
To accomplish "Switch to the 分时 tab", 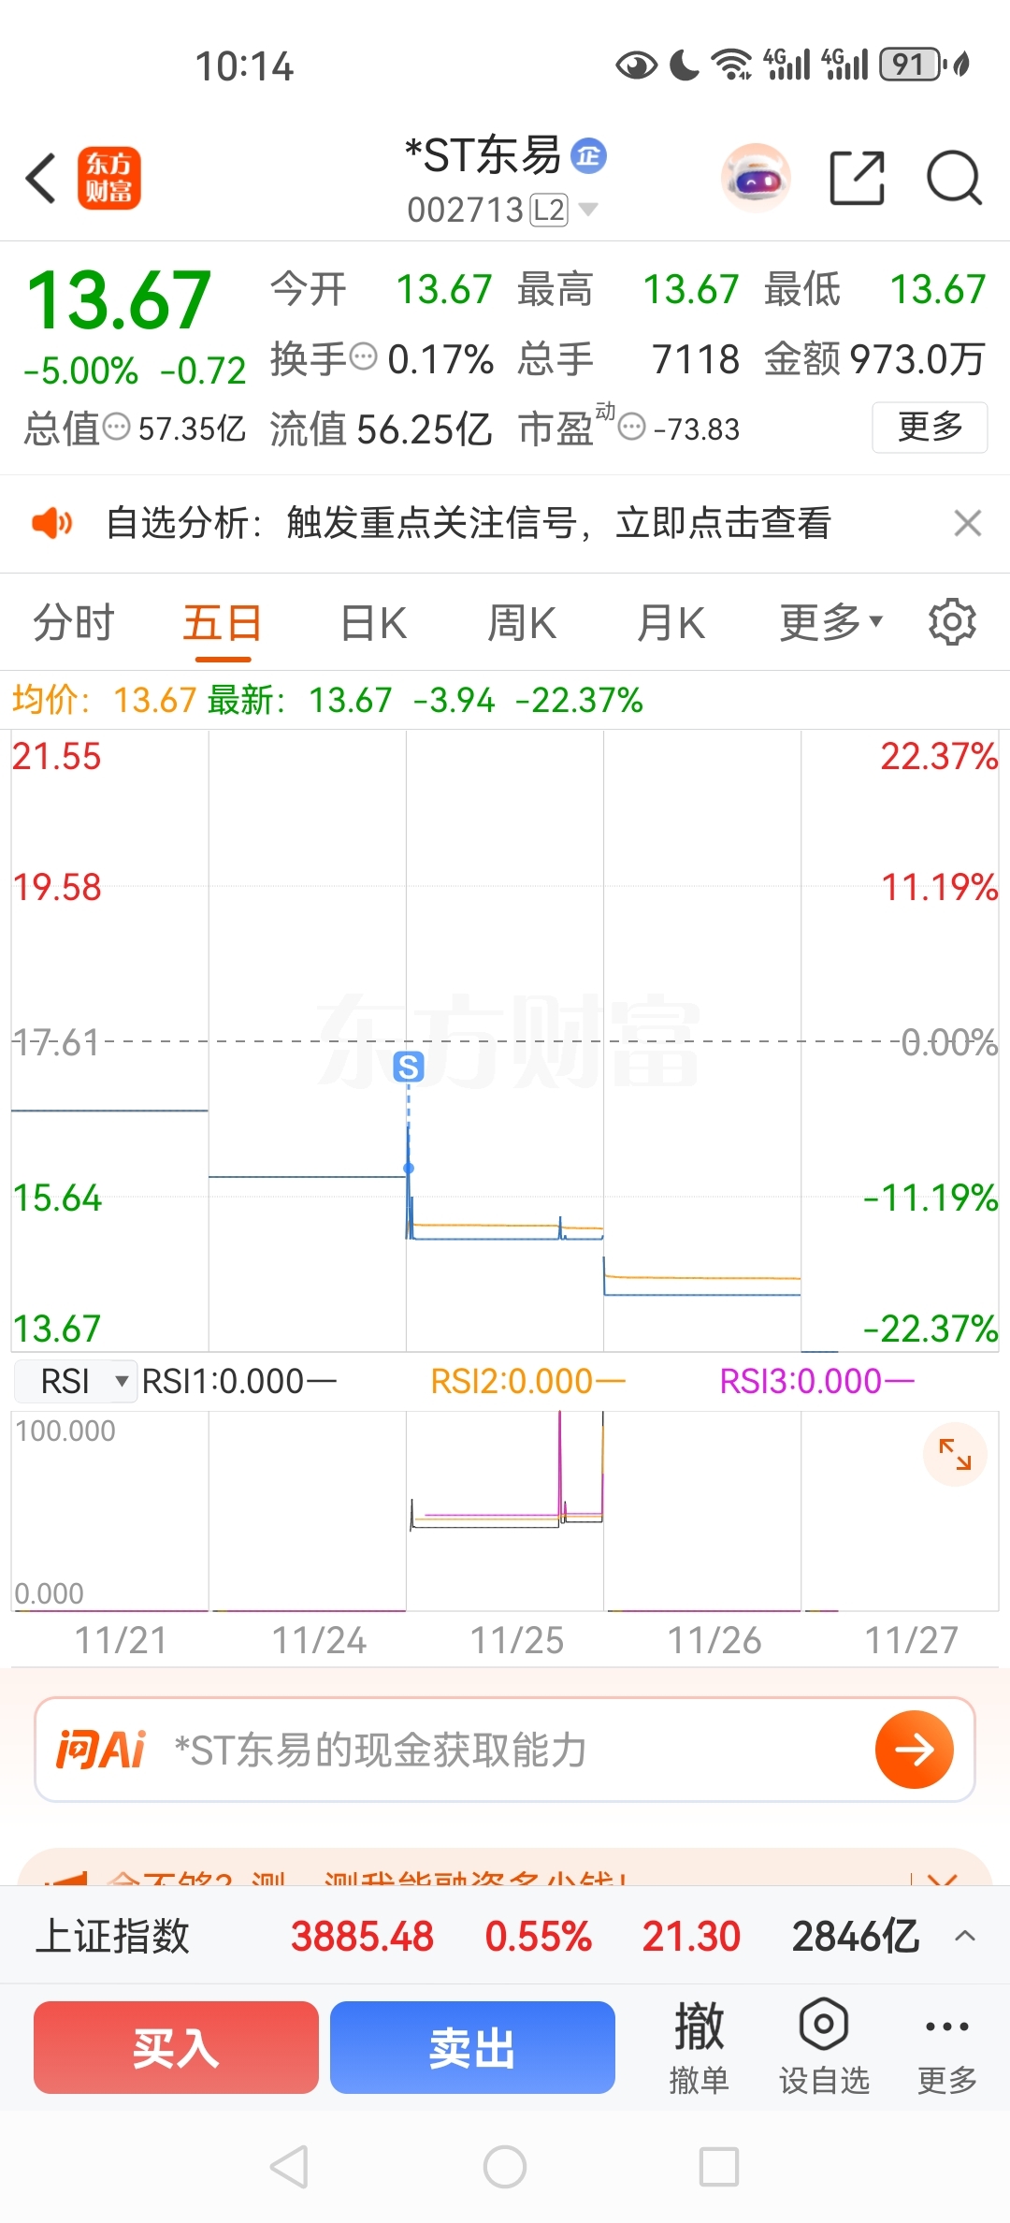I will coord(74,622).
